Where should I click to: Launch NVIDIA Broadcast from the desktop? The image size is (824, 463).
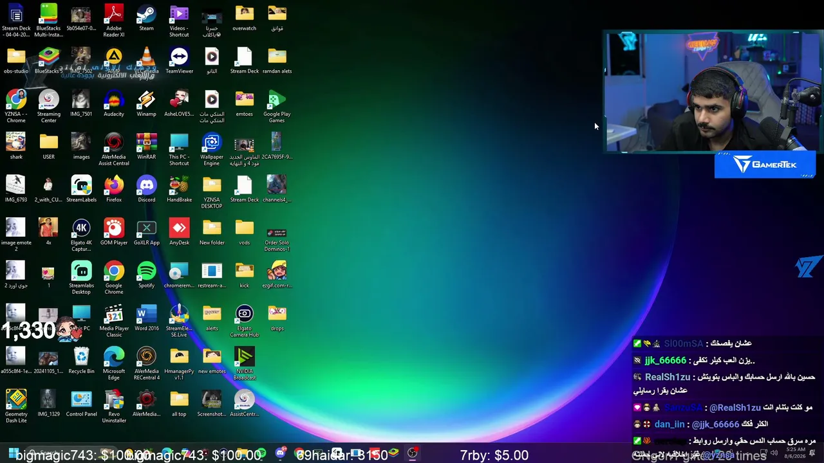[x=244, y=364]
